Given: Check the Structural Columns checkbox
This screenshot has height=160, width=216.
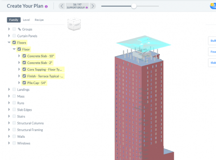Looking at the screenshot, I should [14, 123].
